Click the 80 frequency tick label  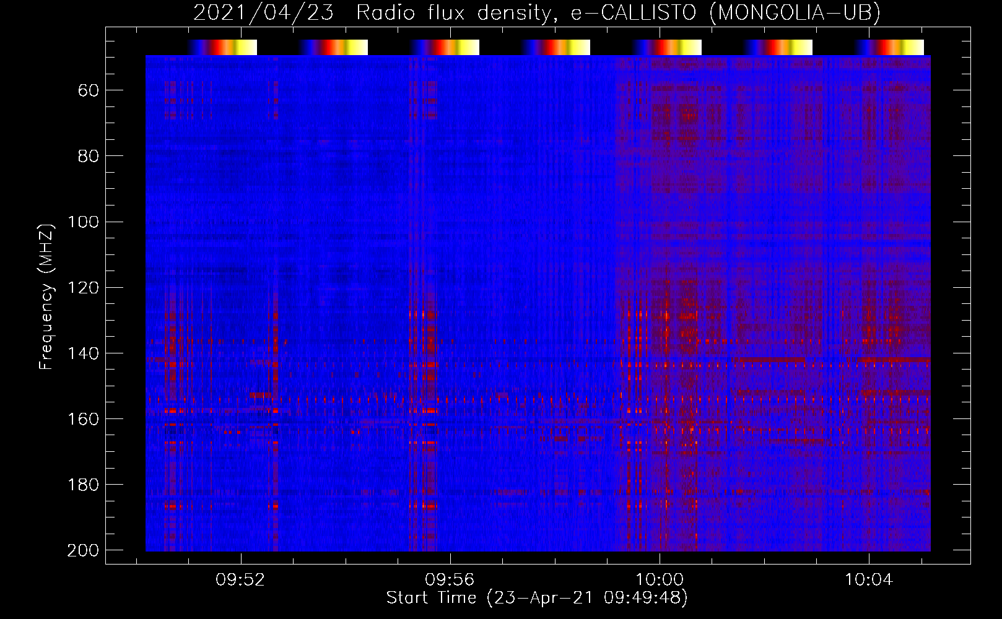click(88, 156)
